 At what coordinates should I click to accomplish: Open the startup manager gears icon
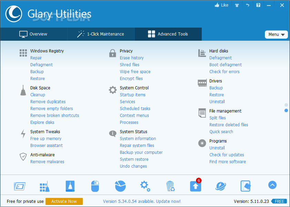point(145,186)
